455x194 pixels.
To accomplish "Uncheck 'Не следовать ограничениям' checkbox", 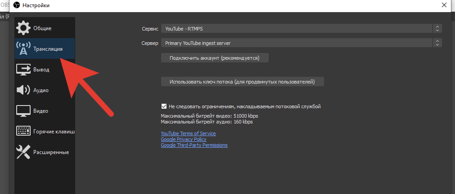I will [x=164, y=106].
